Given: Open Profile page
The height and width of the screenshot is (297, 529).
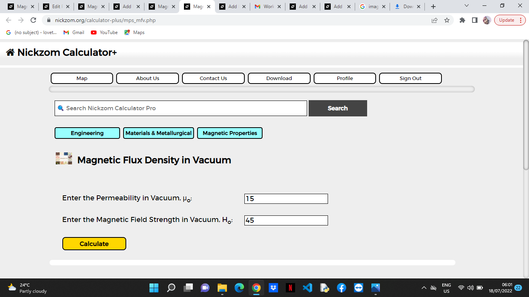Looking at the screenshot, I should [x=345, y=78].
